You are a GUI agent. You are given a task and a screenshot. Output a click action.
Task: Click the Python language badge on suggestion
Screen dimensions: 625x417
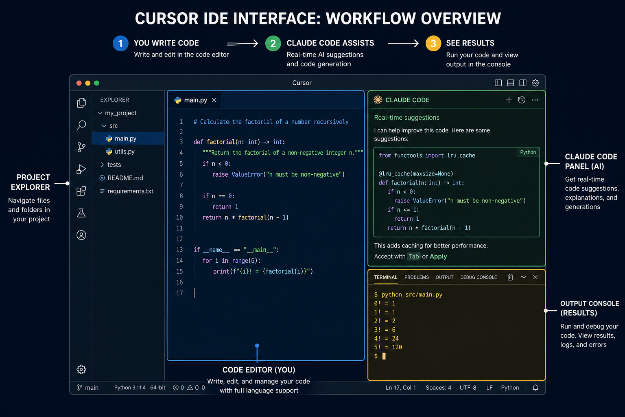pyautogui.click(x=528, y=152)
